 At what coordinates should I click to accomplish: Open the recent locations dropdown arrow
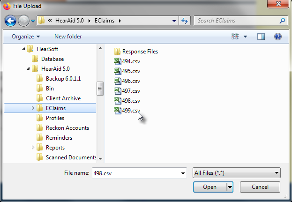[33, 21]
